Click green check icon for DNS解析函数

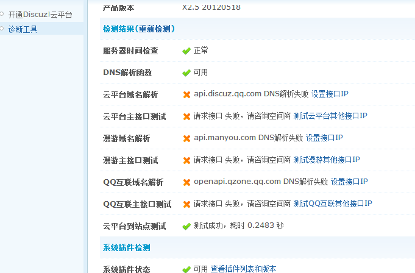click(186, 73)
